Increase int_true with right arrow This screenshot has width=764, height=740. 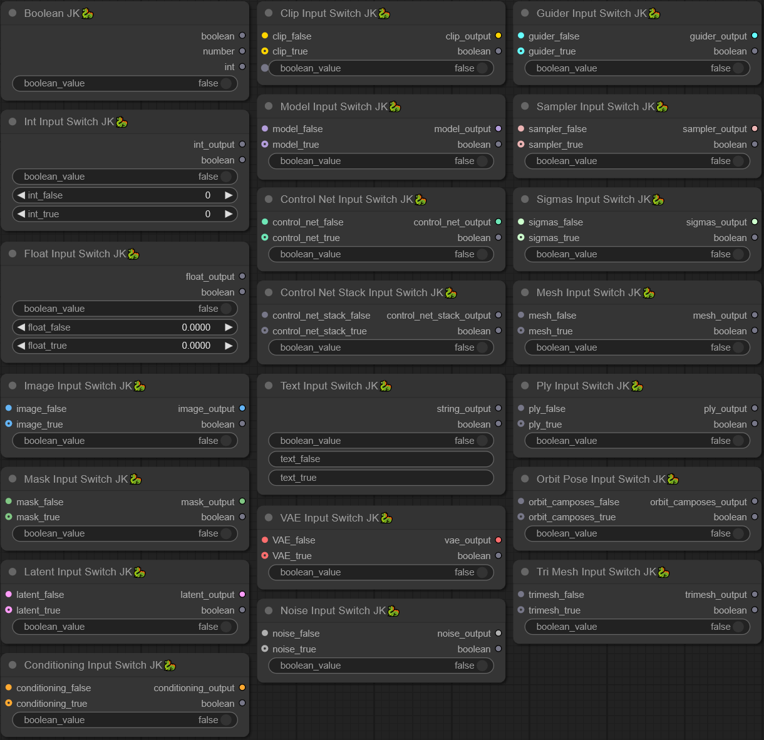(x=229, y=214)
